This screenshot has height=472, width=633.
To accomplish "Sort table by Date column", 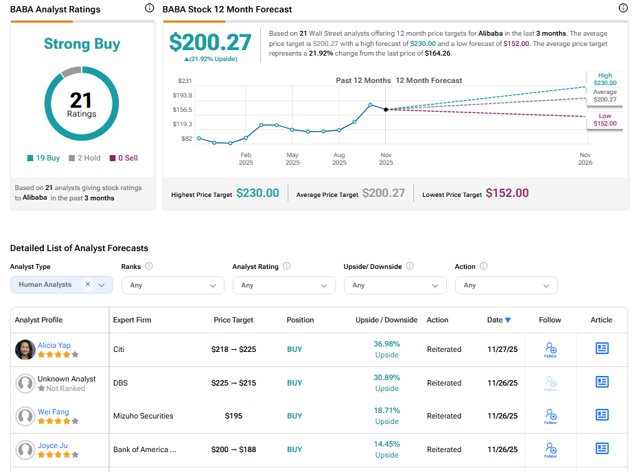I will 498,320.
